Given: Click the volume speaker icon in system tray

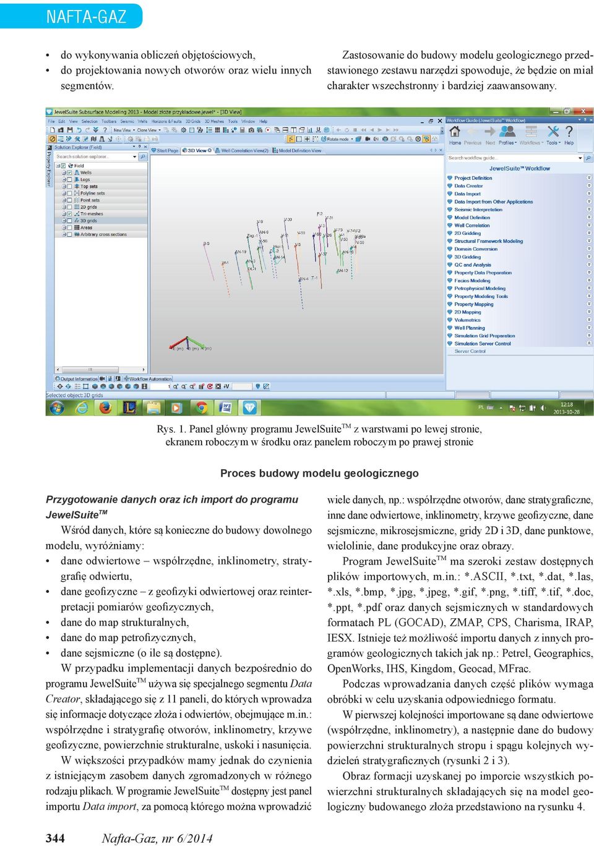Looking at the screenshot, I should coord(542,407).
